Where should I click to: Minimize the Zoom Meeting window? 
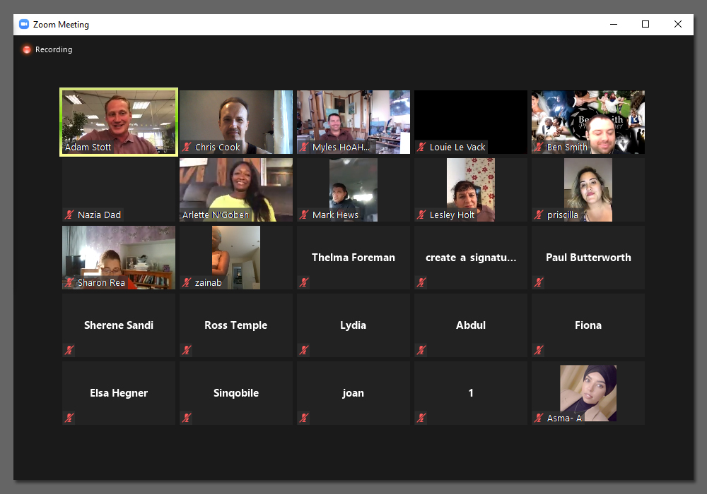tap(614, 24)
